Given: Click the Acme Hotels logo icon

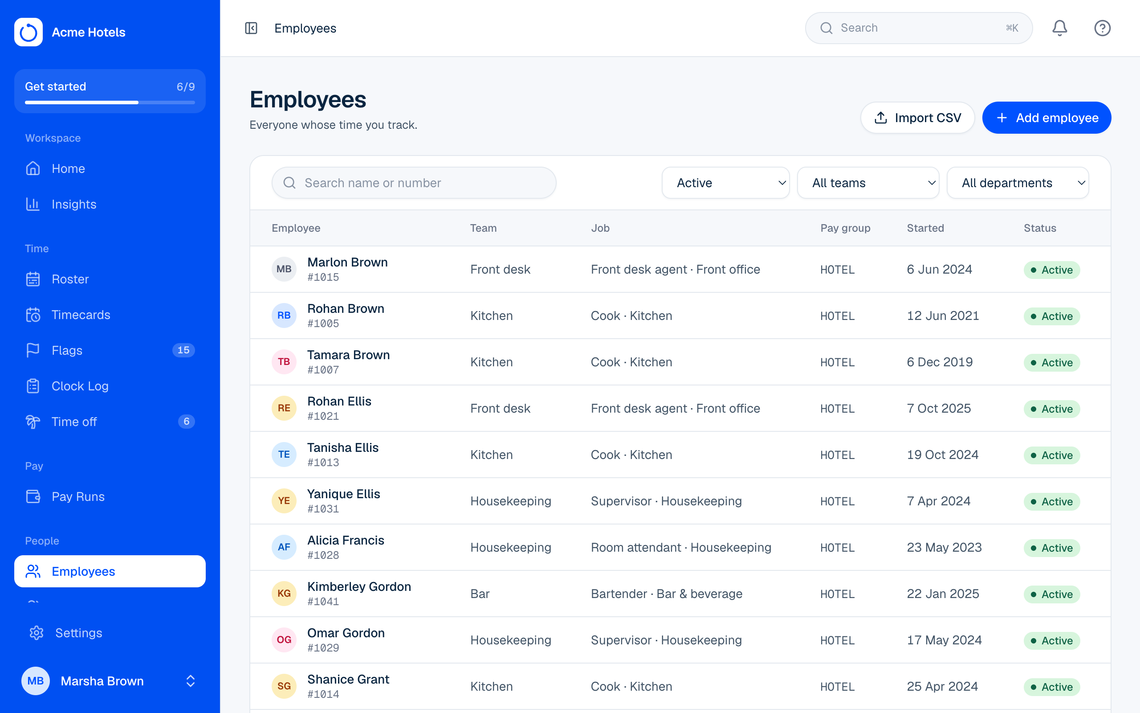Looking at the screenshot, I should point(28,32).
